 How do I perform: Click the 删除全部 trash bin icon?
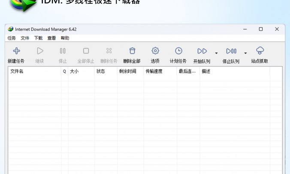pyautogui.click(x=132, y=51)
